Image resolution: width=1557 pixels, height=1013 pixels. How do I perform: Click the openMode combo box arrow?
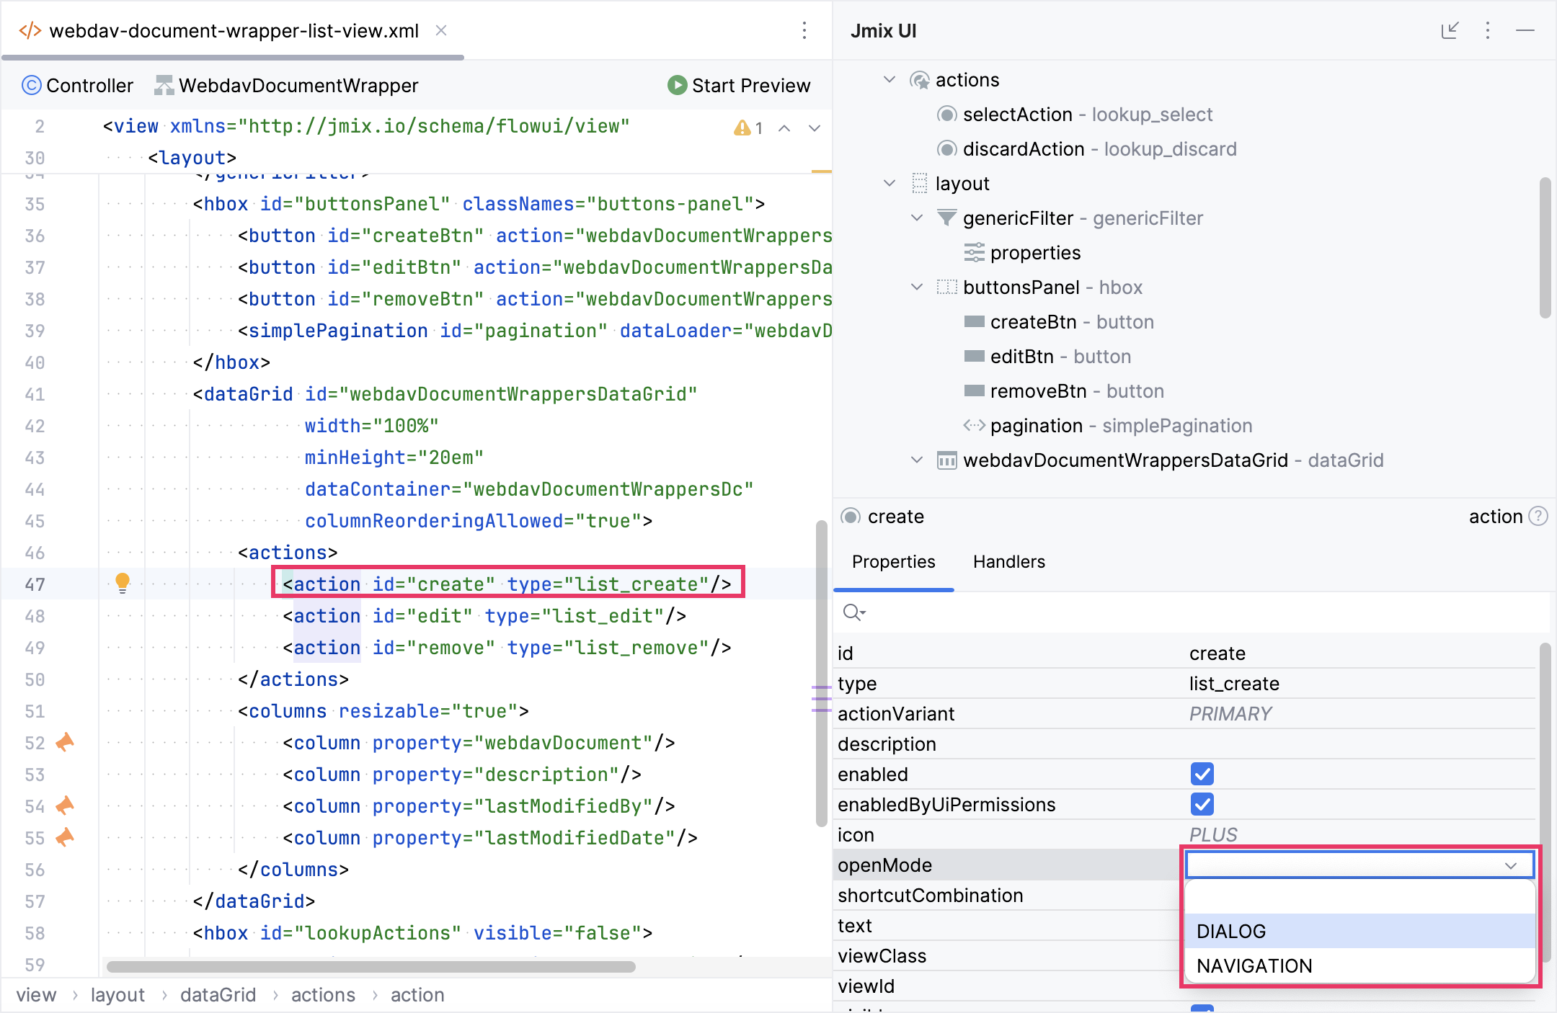(x=1511, y=865)
